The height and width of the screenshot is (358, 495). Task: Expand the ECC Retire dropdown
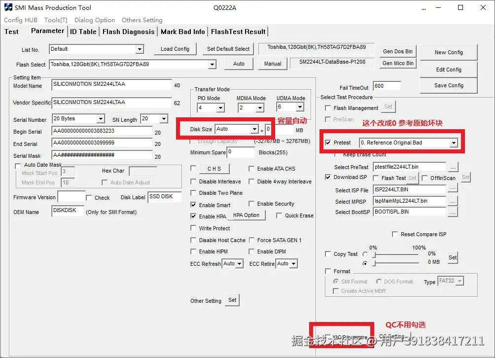point(294,264)
